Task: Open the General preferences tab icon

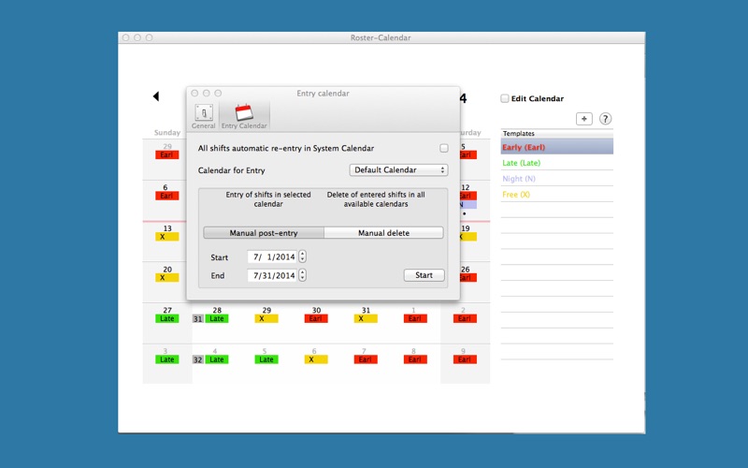Action: [203, 114]
